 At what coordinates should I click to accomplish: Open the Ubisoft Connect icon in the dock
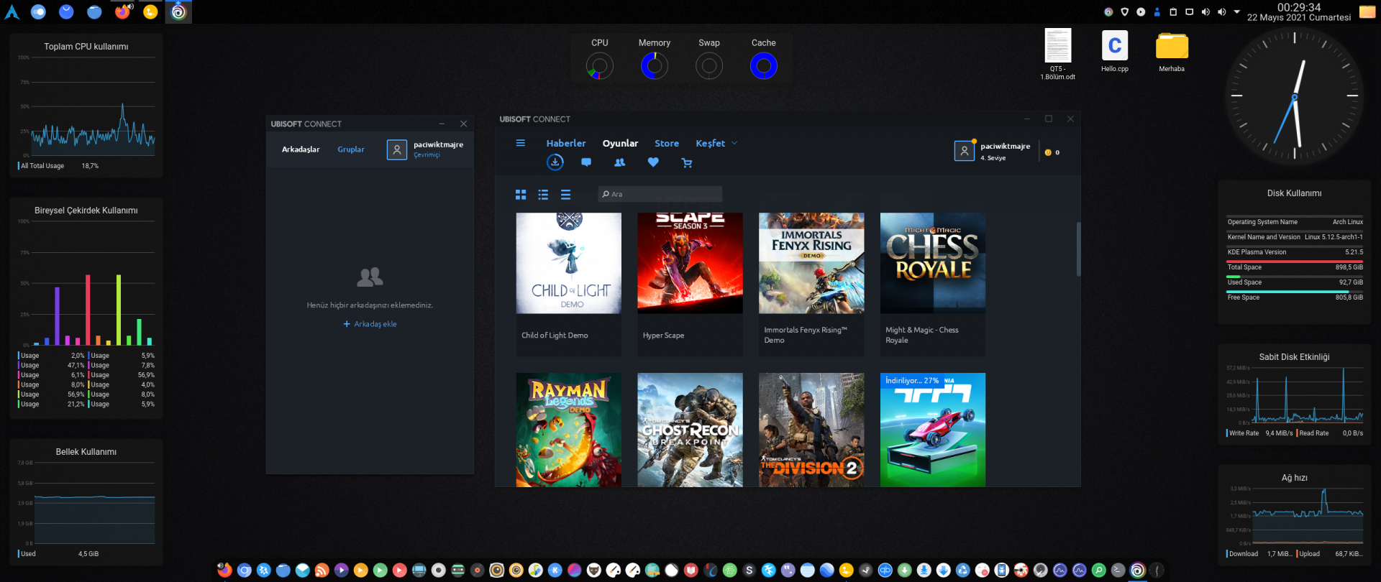1137,571
